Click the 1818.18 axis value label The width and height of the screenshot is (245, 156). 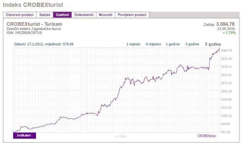pos(226,91)
